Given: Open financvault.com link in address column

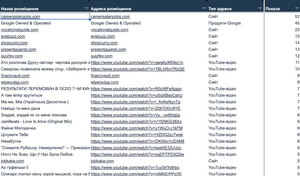Looking at the screenshot, I should 105,76.
